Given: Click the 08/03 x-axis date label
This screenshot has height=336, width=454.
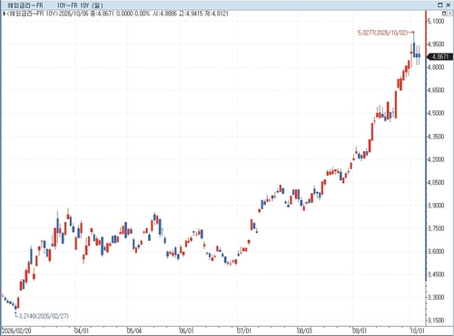Looking at the screenshot, I should 304,331.
